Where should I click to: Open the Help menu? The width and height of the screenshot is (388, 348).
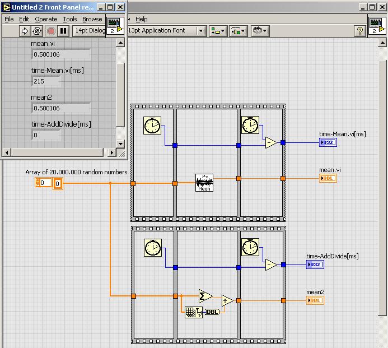coord(142,19)
